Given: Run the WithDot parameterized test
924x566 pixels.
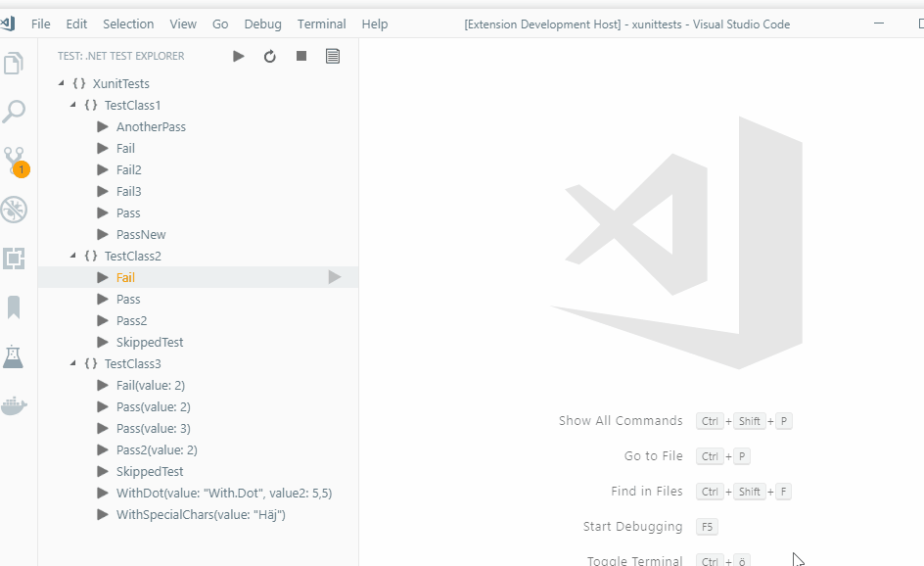Looking at the screenshot, I should (x=103, y=493).
